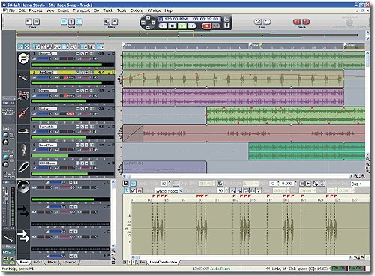Toggle Mute on the Project5 track
This screenshot has height=276, width=375.
pos(78,54)
